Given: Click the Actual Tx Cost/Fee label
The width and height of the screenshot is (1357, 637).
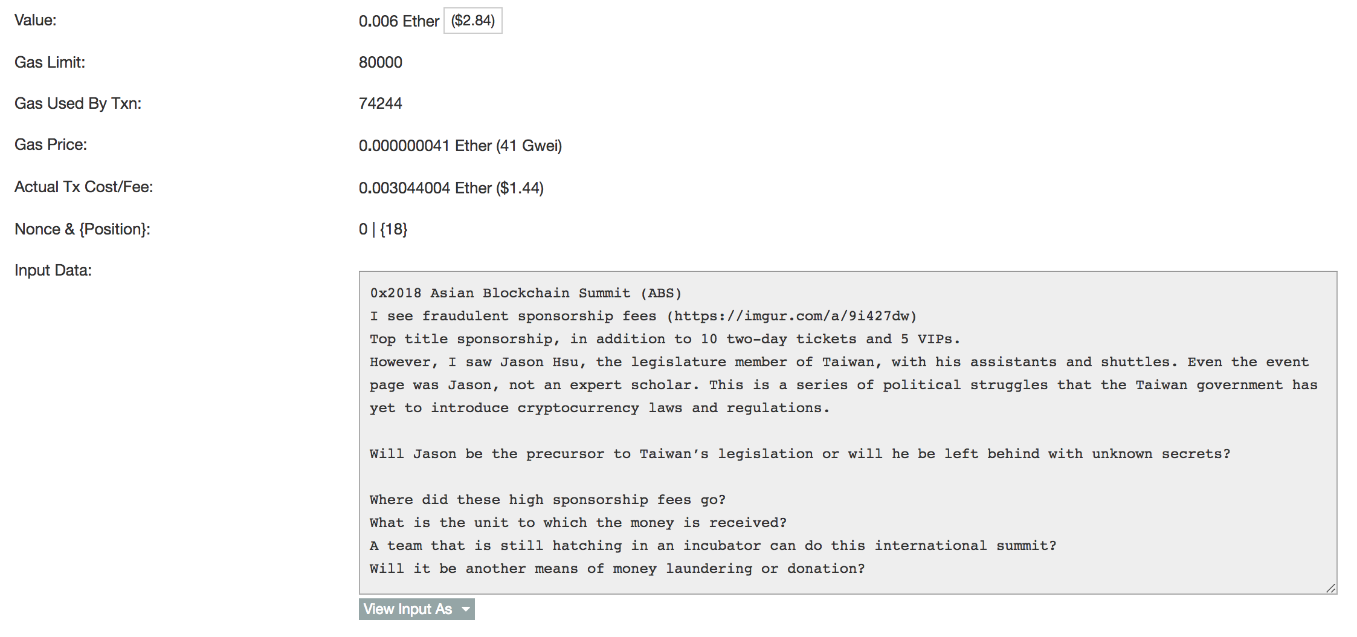Looking at the screenshot, I should [84, 187].
